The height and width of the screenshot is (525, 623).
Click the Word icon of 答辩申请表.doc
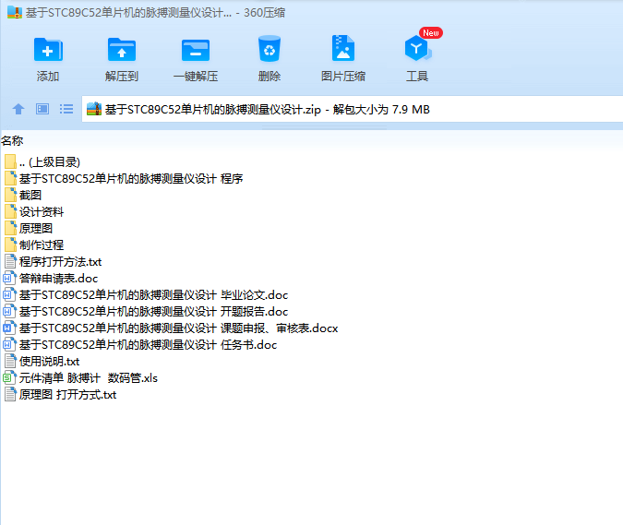coord(9,279)
